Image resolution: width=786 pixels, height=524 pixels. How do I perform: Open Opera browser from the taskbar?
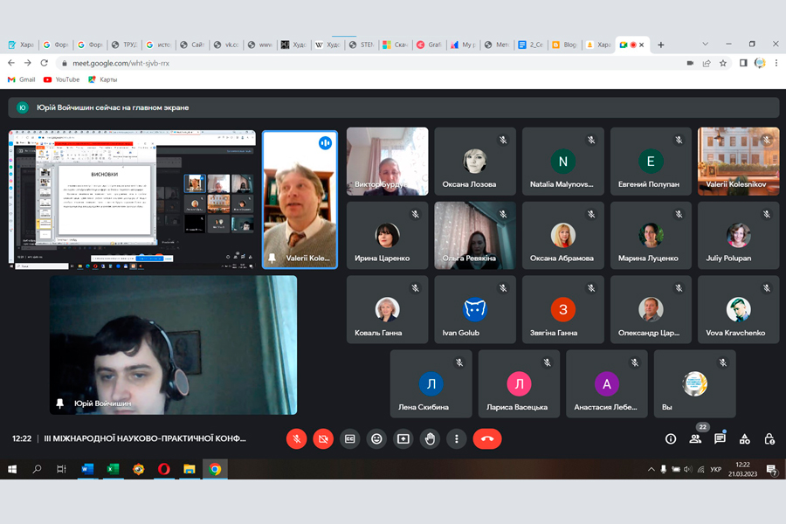(164, 469)
